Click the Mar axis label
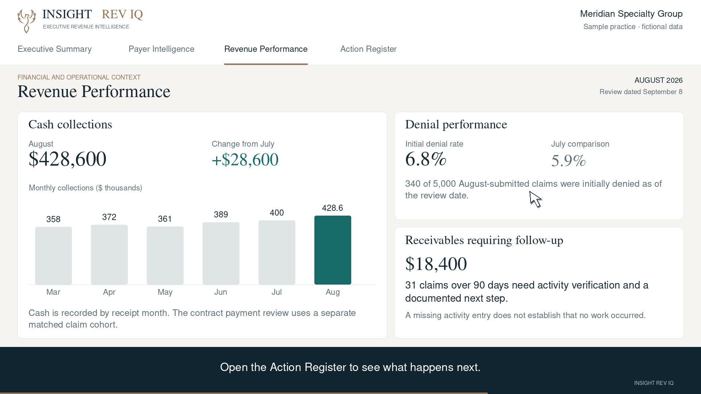Image resolution: width=701 pixels, height=394 pixels. (x=53, y=292)
